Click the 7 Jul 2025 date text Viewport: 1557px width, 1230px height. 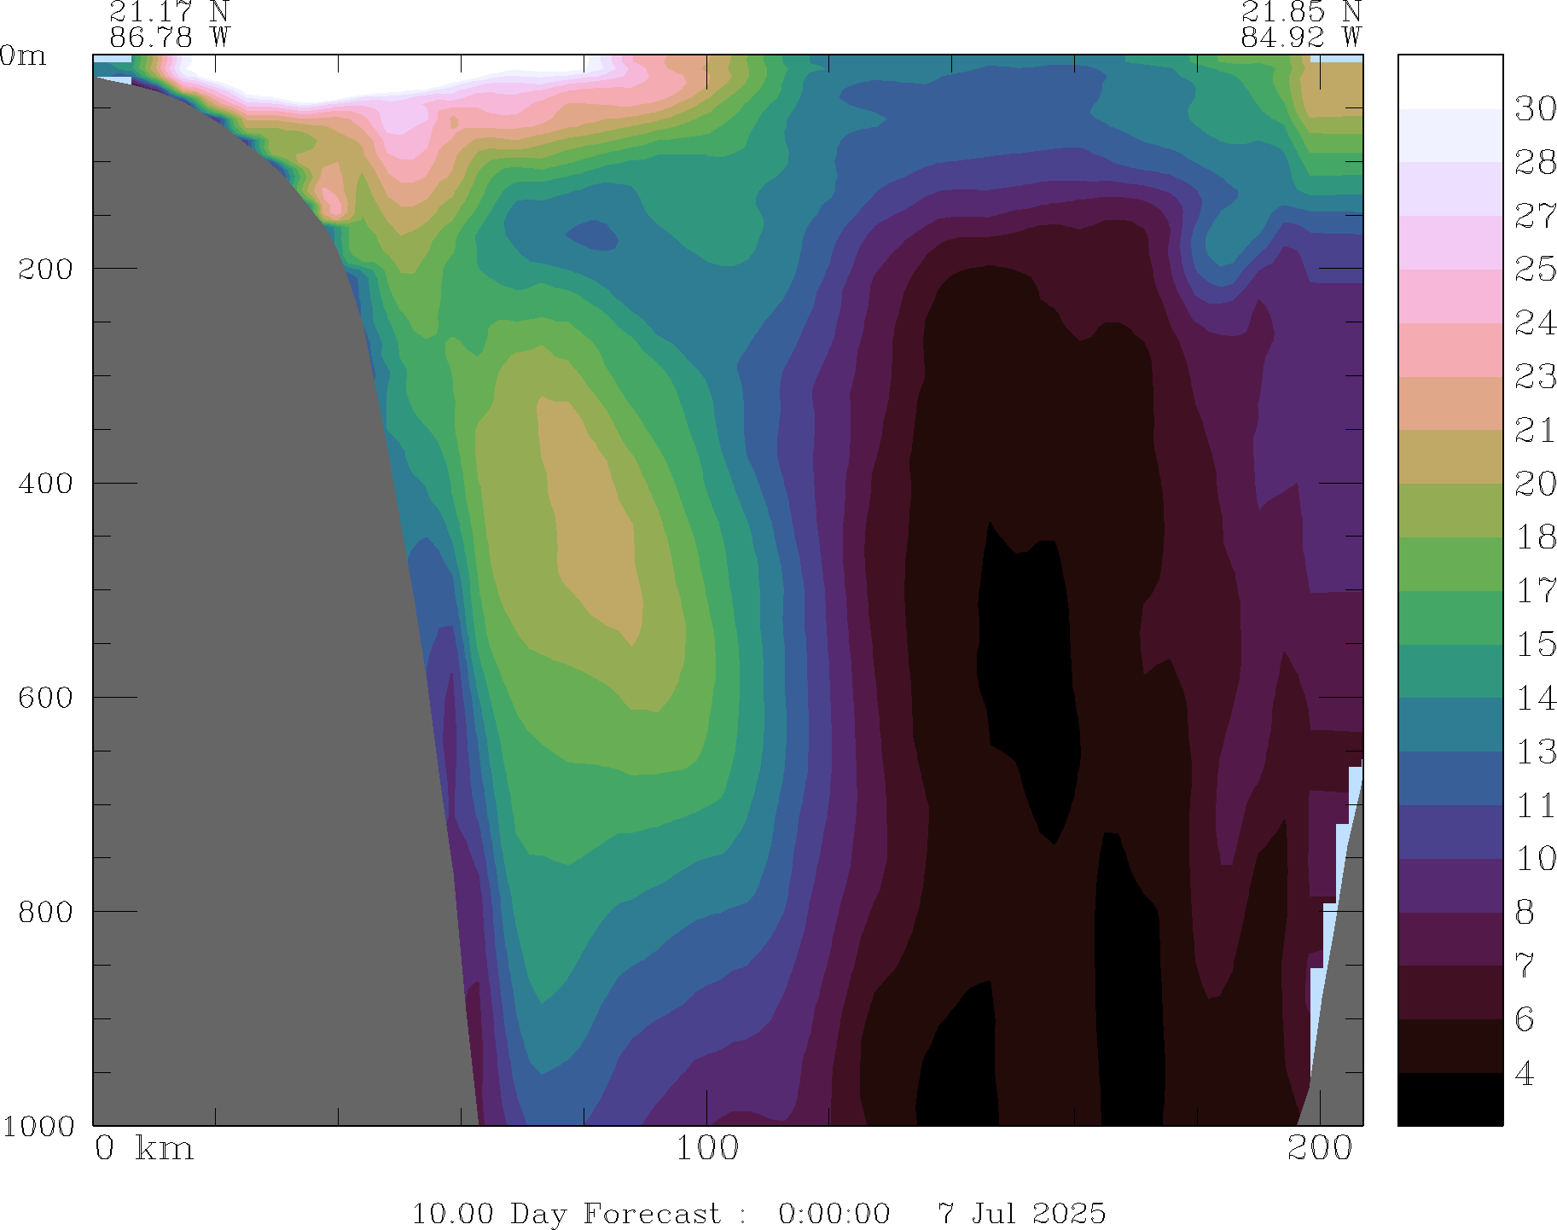[x=1021, y=1214]
